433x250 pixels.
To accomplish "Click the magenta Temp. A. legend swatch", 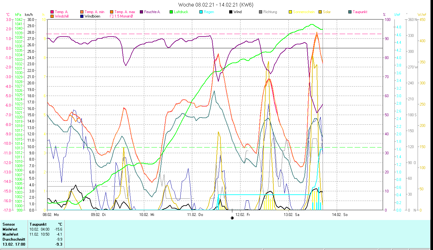I will pyautogui.click(x=52, y=12).
